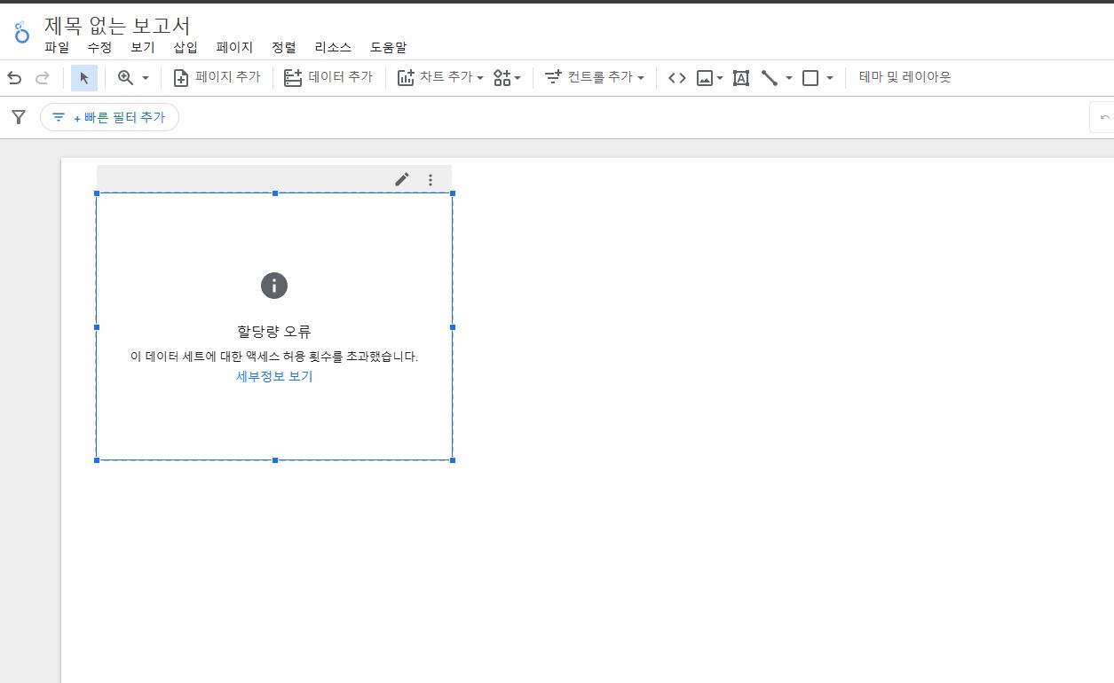1114x683 pixels.
Task: Click the info icon in the error chart
Action: pyautogui.click(x=274, y=286)
